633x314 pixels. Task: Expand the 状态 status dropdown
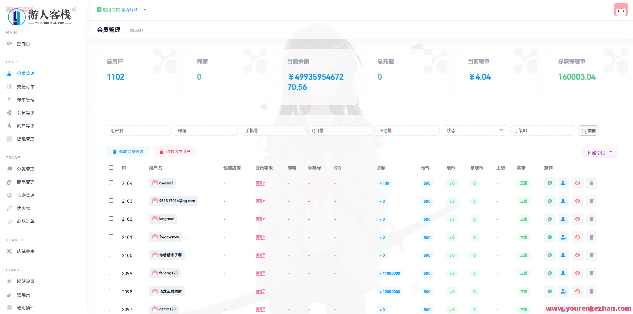pyautogui.click(x=475, y=130)
